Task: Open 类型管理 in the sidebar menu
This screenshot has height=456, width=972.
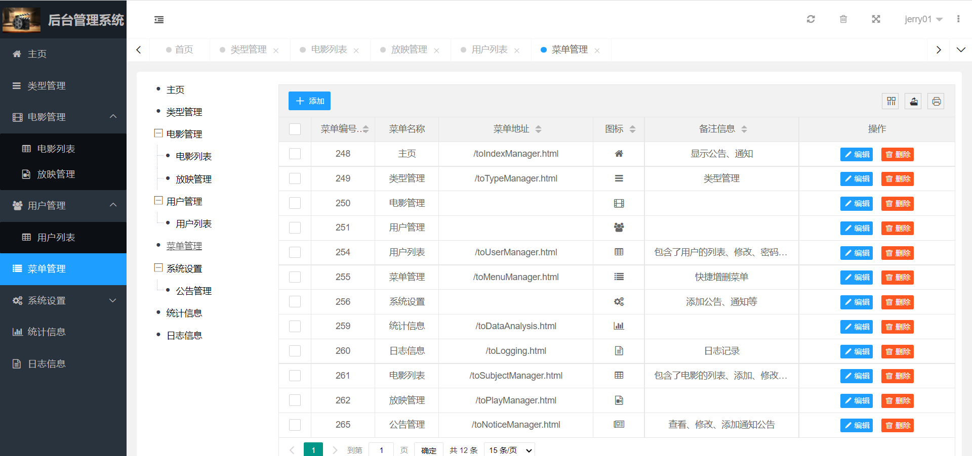Action: click(x=63, y=85)
